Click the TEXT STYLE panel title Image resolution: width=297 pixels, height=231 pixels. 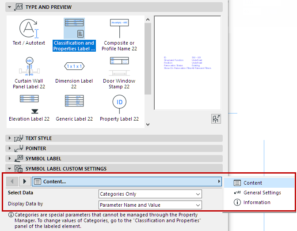(x=38, y=138)
